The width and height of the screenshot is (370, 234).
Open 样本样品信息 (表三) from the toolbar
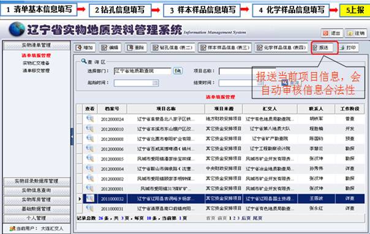tap(225, 48)
